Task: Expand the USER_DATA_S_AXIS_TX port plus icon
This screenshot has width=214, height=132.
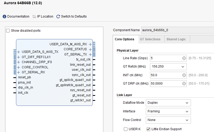Action: 19,52
